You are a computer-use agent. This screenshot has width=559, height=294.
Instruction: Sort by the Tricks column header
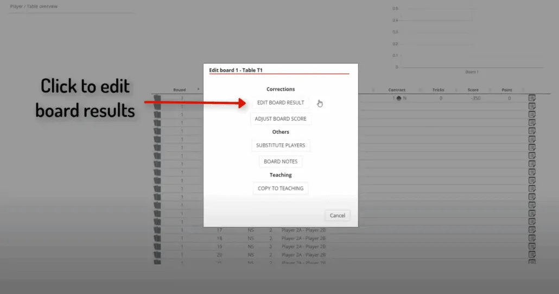point(438,90)
